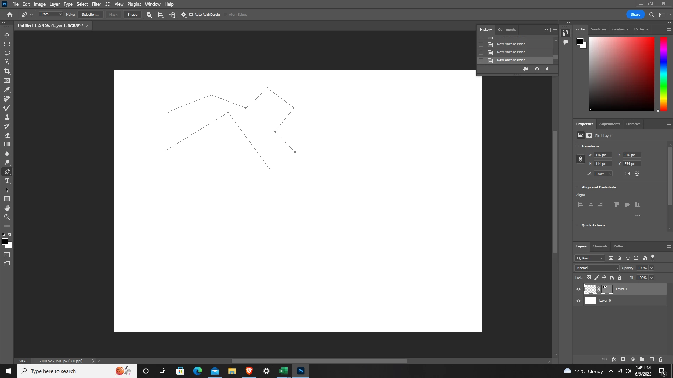Image resolution: width=673 pixels, height=378 pixels.
Task: Open the Path mode dropdown
Action: [51, 14]
